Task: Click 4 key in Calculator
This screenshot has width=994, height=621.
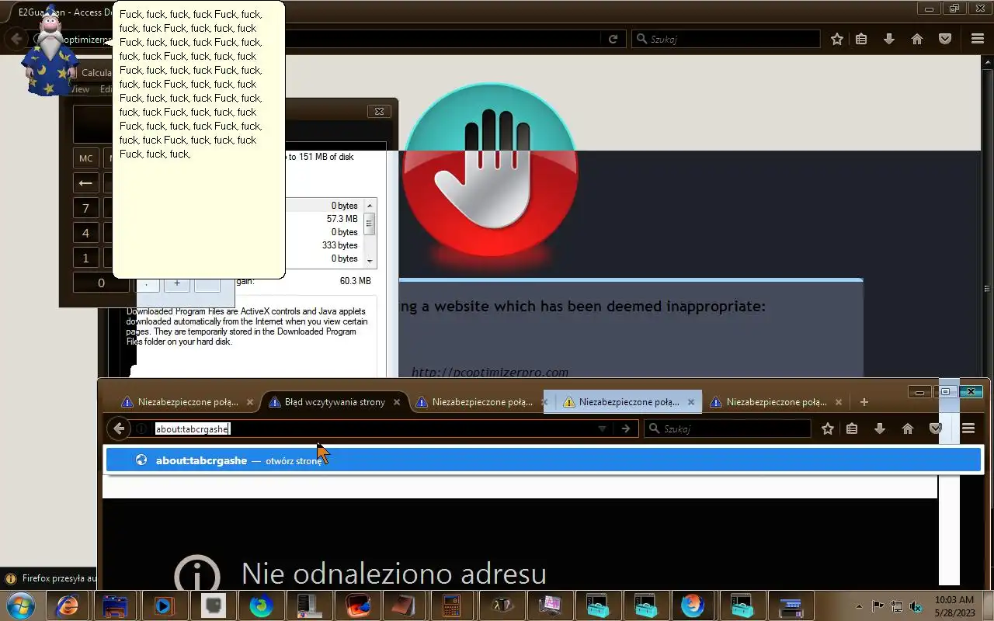Action: pyautogui.click(x=85, y=233)
